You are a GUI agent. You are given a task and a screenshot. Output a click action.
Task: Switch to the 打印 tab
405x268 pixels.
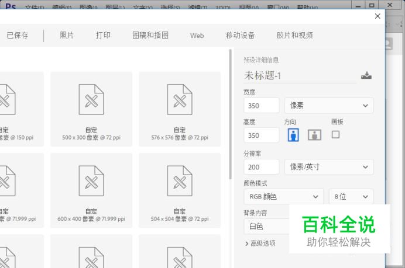click(103, 35)
